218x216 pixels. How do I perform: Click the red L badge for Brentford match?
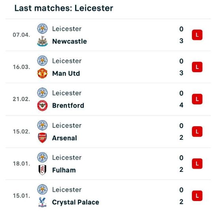[197, 99]
